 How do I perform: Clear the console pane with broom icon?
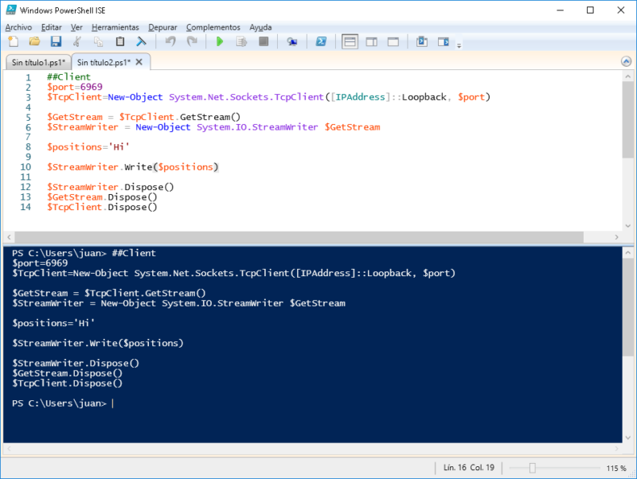coord(143,41)
